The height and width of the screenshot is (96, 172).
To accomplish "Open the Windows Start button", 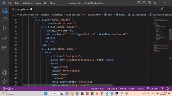I will (46, 93).
